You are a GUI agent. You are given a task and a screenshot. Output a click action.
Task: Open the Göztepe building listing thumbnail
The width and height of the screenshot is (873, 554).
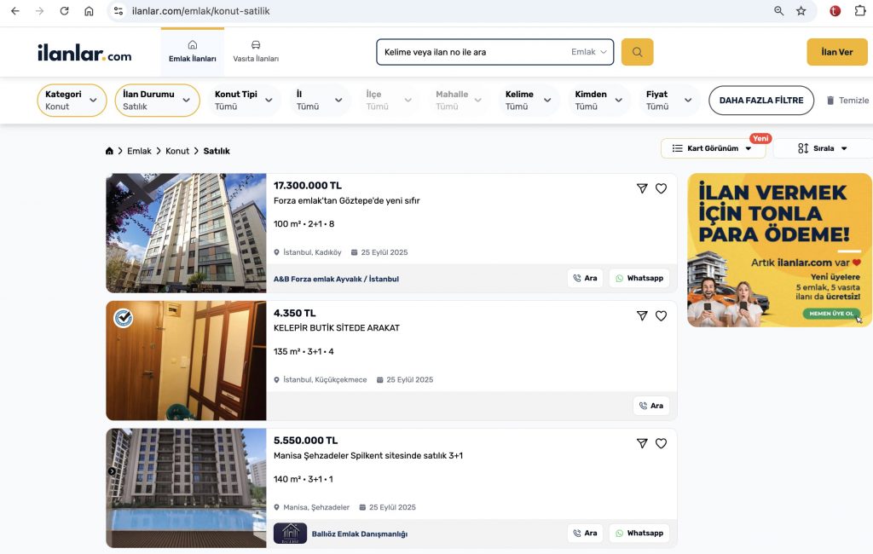[186, 233]
